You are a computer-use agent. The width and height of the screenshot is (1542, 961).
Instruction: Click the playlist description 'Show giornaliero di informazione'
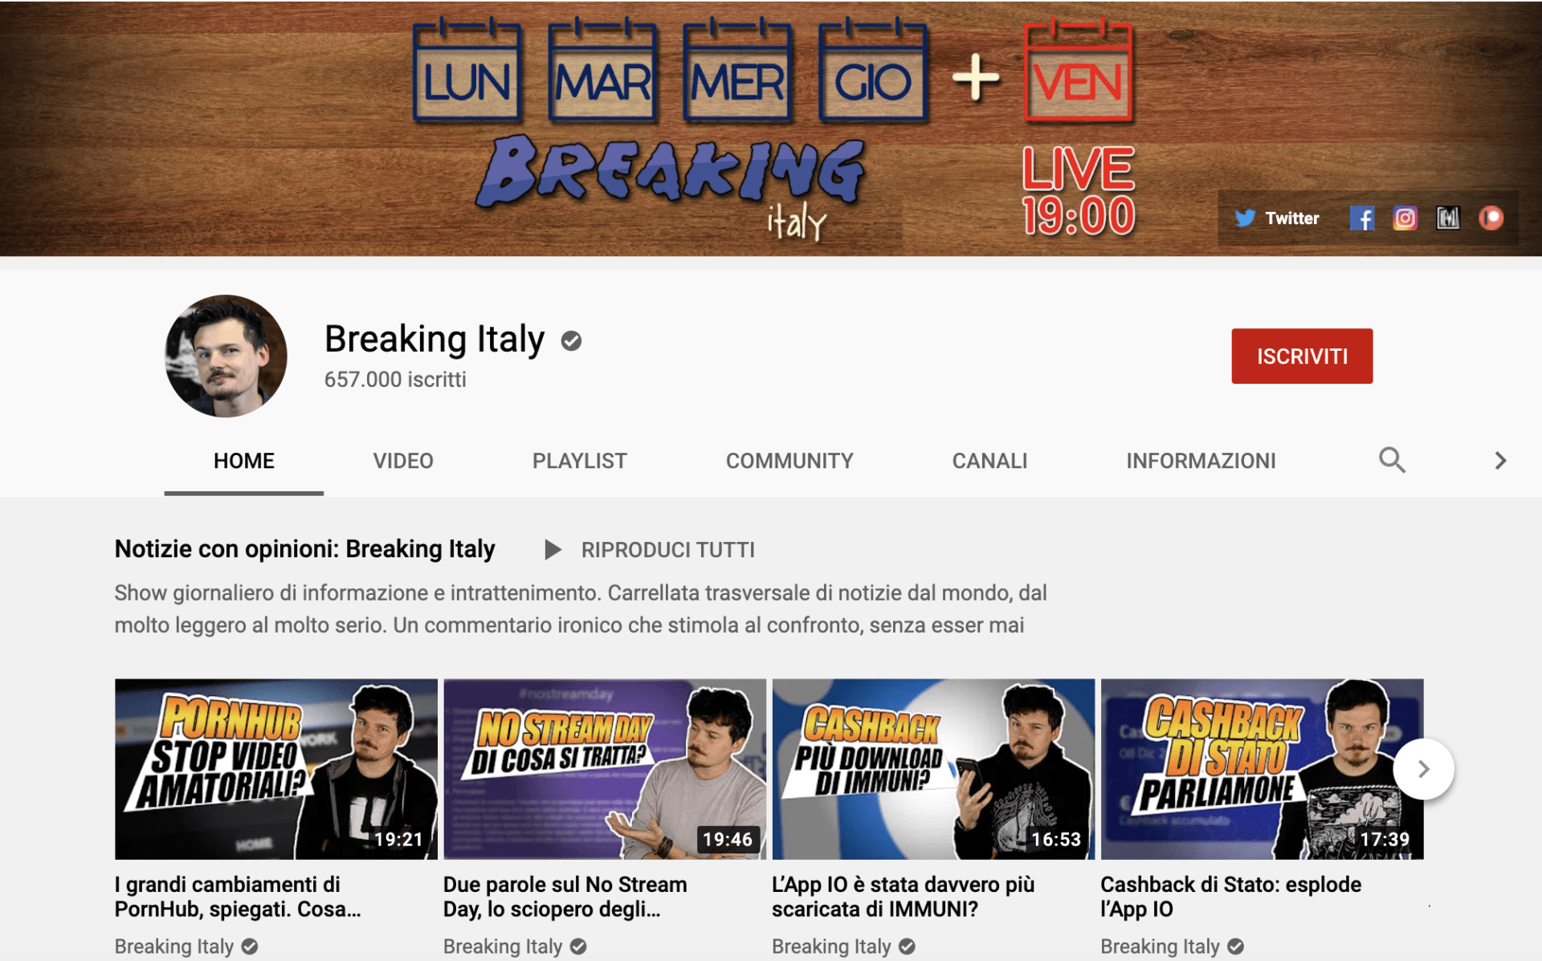(x=581, y=609)
